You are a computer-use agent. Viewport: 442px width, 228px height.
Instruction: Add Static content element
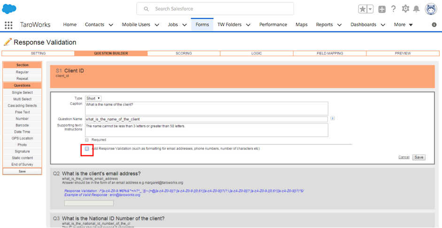22,158
